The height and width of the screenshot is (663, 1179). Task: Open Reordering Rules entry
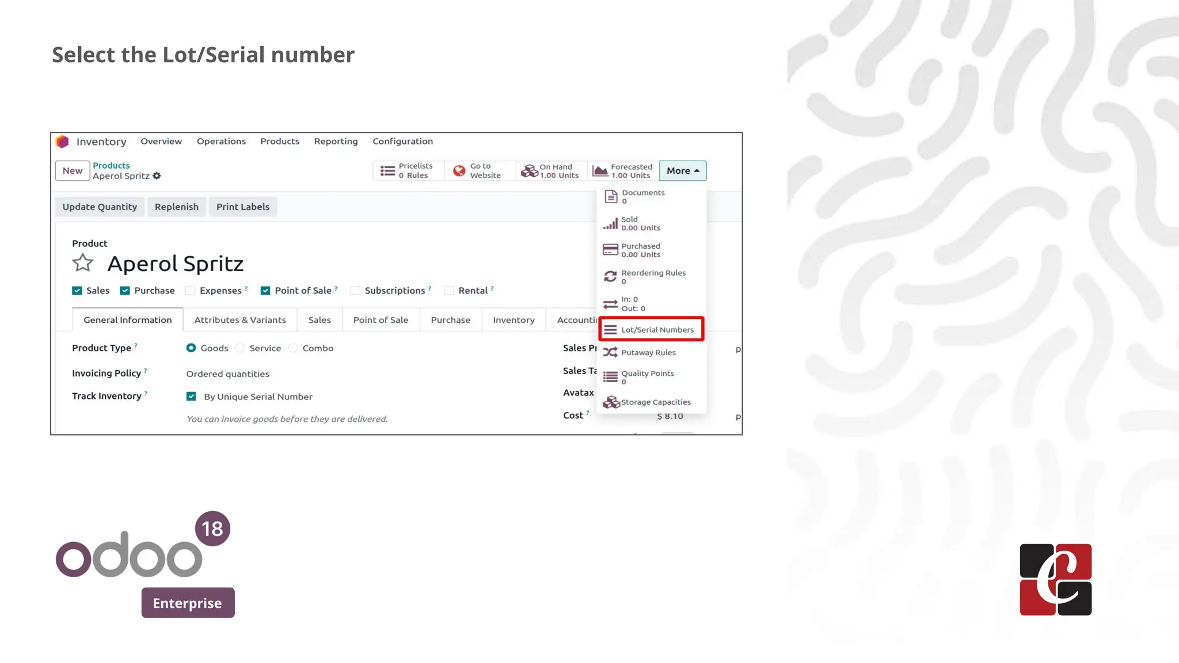coord(651,277)
